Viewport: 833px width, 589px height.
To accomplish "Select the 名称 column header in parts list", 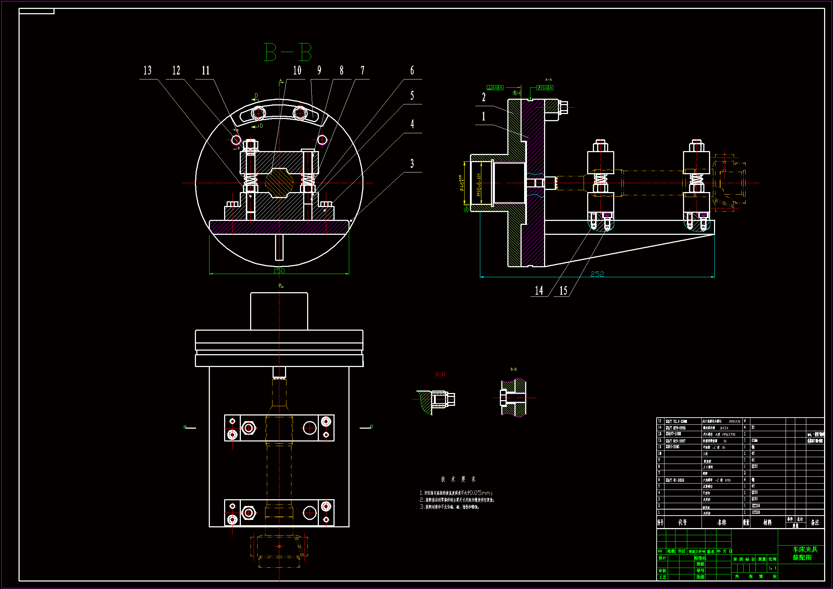I will [x=721, y=522].
